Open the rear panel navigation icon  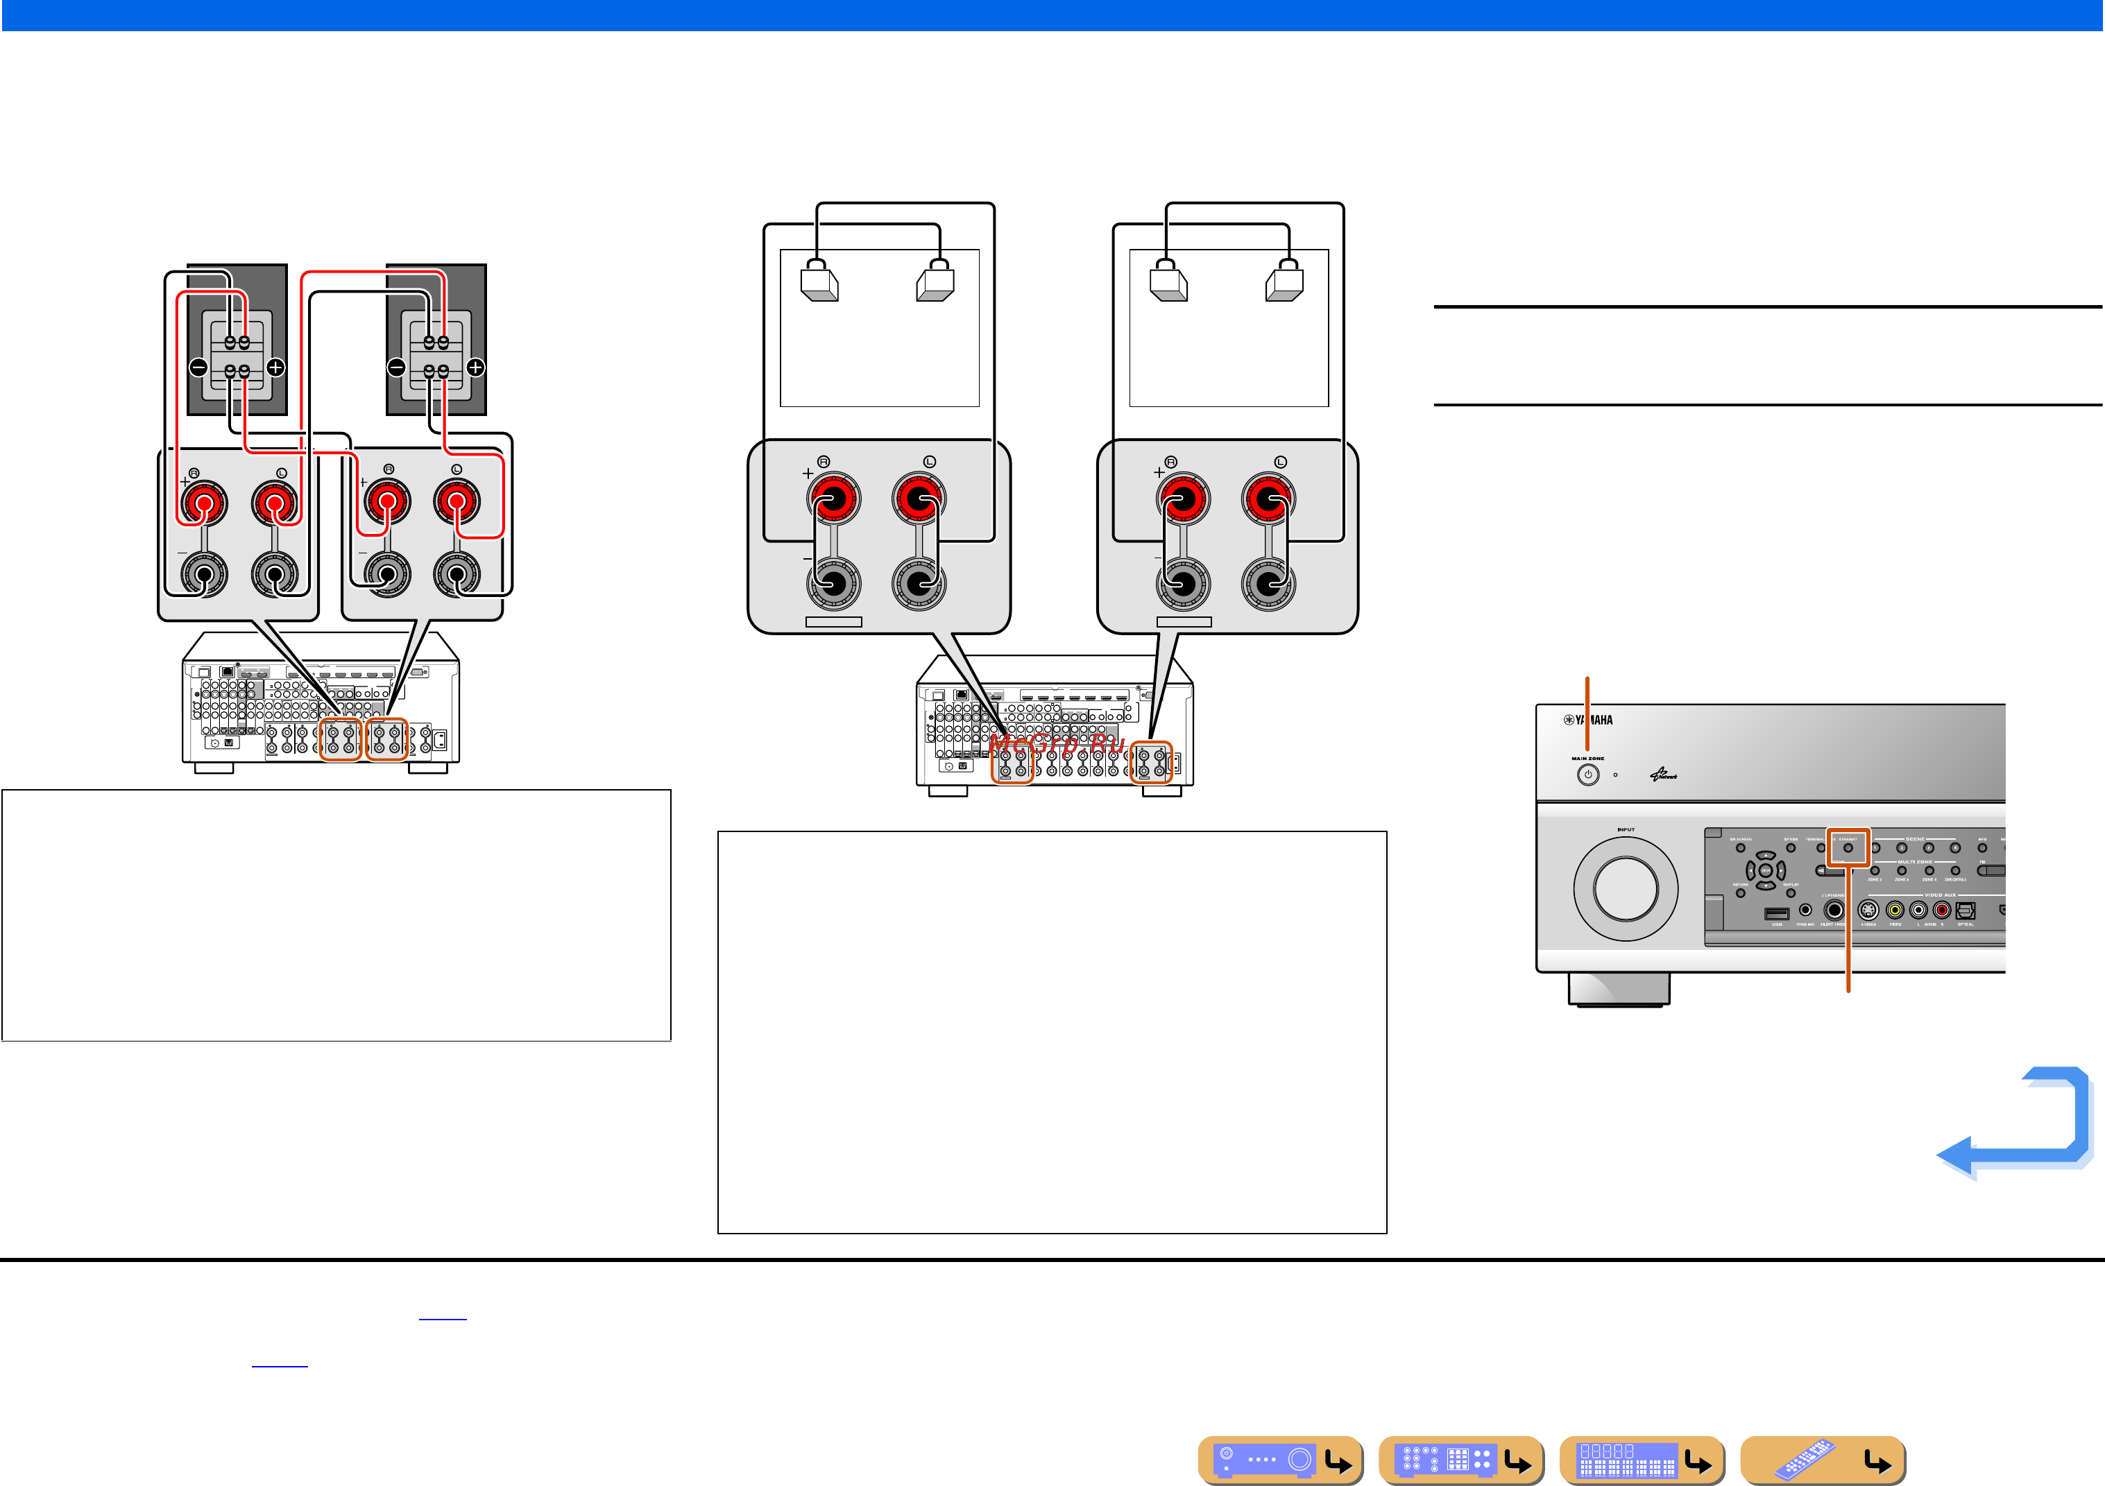click(x=1460, y=1460)
